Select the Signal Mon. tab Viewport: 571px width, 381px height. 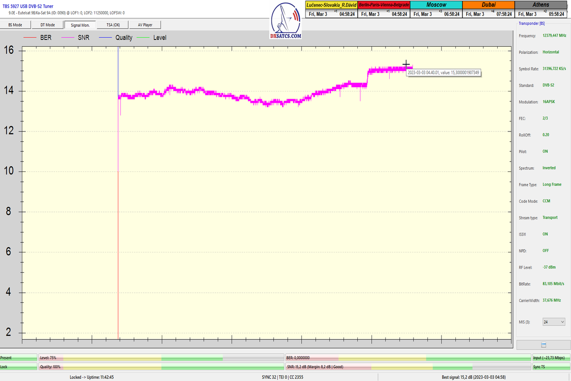[80, 25]
